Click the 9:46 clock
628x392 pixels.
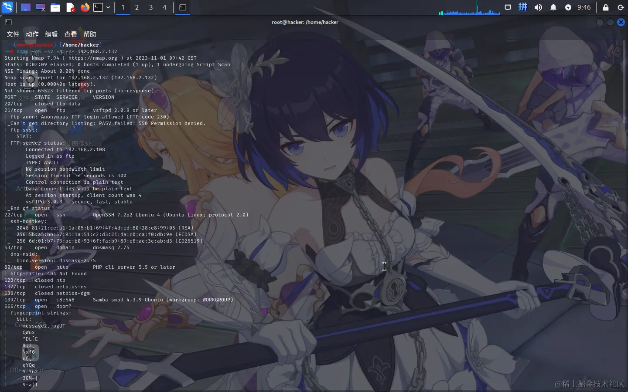click(x=584, y=7)
